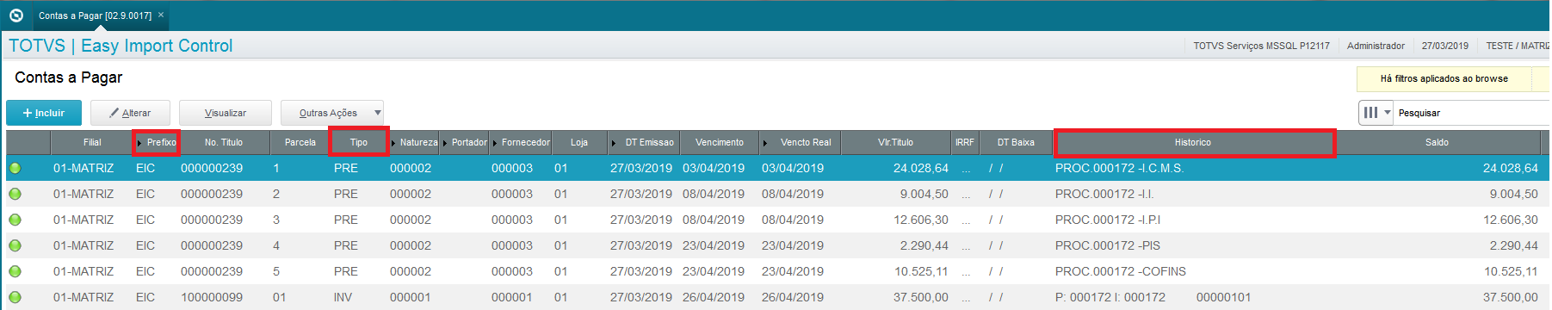Sort by the Tipo column header
This screenshot has width=1552, height=310.
(x=358, y=142)
